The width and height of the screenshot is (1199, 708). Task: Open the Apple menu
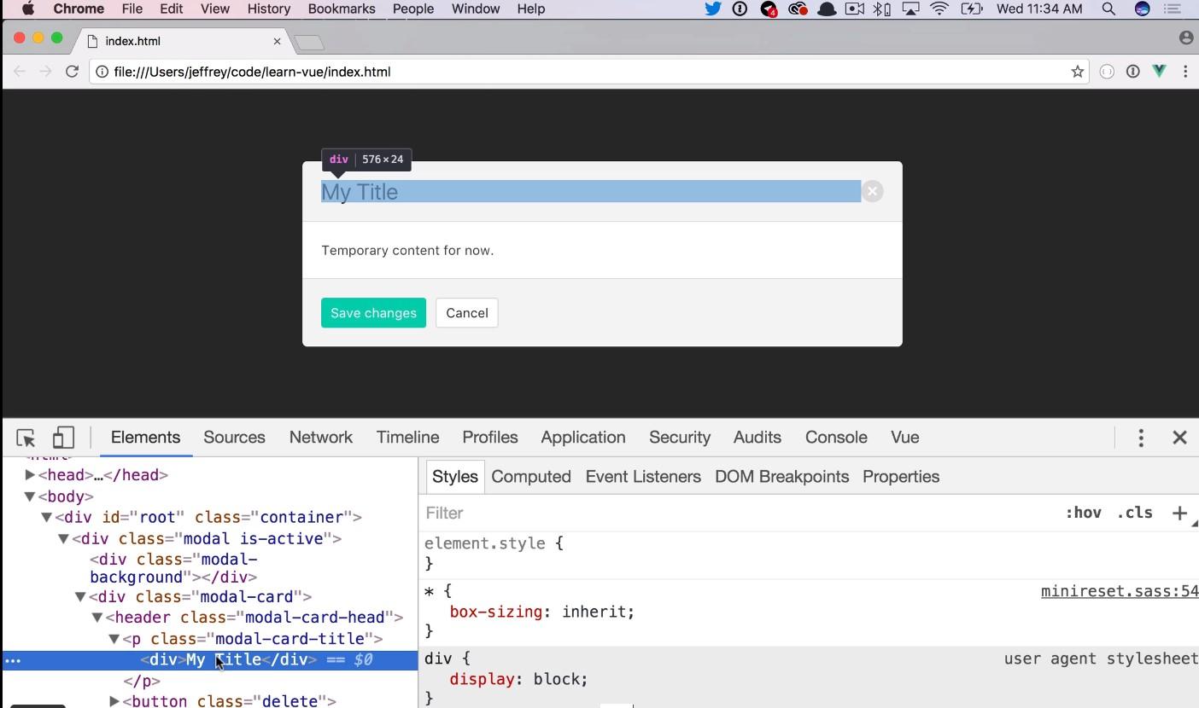pyautogui.click(x=27, y=9)
